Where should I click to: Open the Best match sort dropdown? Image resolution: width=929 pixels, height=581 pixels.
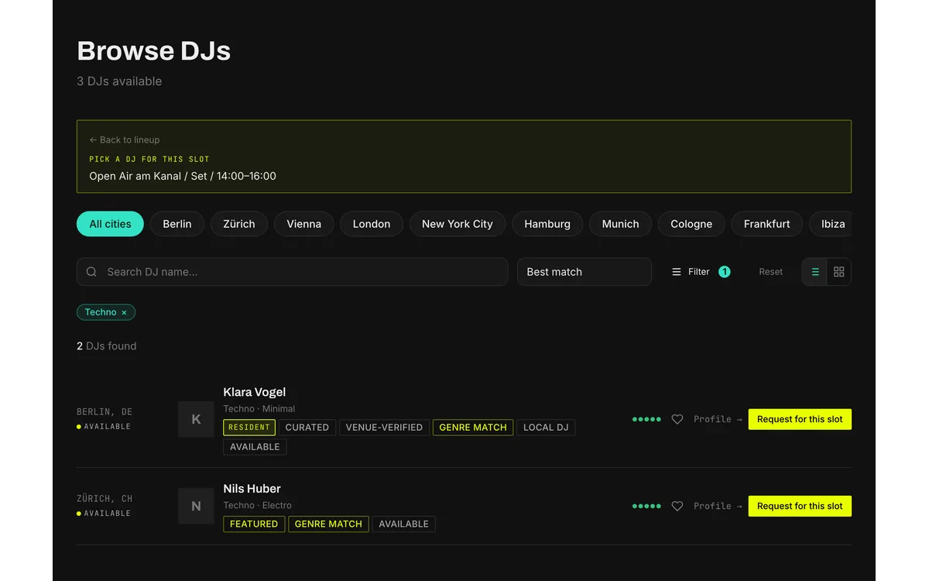(584, 272)
